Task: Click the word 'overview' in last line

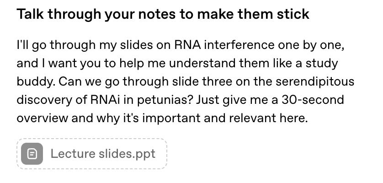Action: pyautogui.click(x=43, y=118)
